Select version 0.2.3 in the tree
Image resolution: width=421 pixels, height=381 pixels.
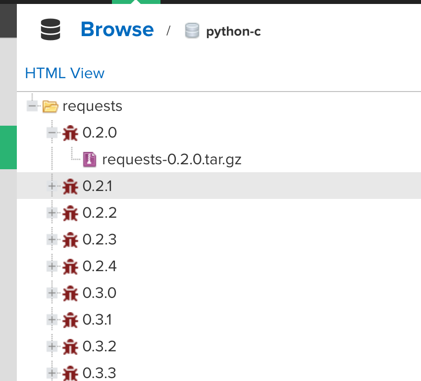[100, 239]
